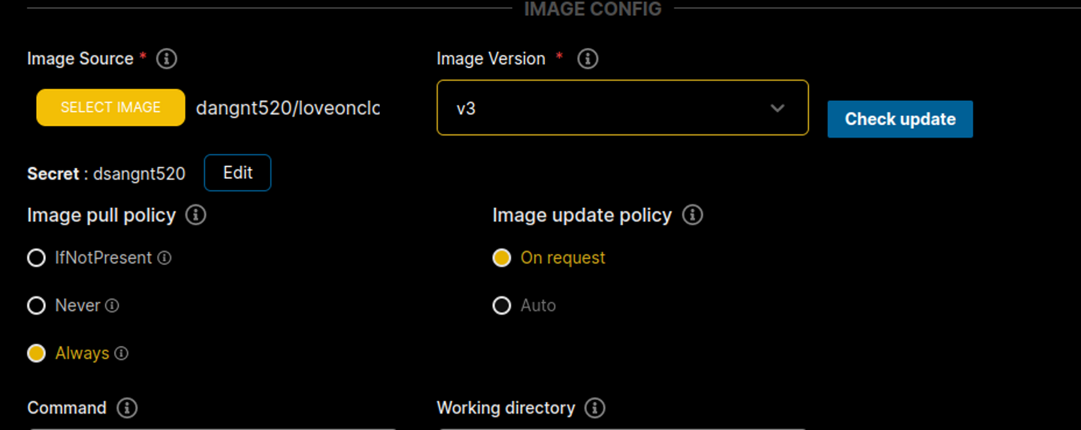
Task: Edit the dsangnt520 secret
Action: (237, 173)
